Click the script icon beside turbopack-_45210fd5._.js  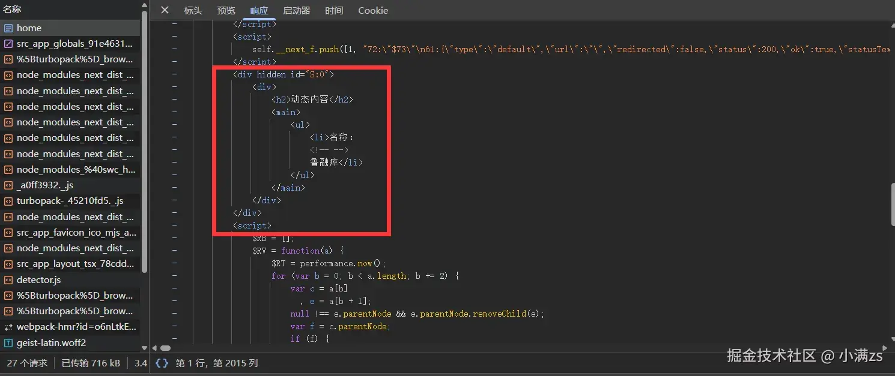coord(8,201)
